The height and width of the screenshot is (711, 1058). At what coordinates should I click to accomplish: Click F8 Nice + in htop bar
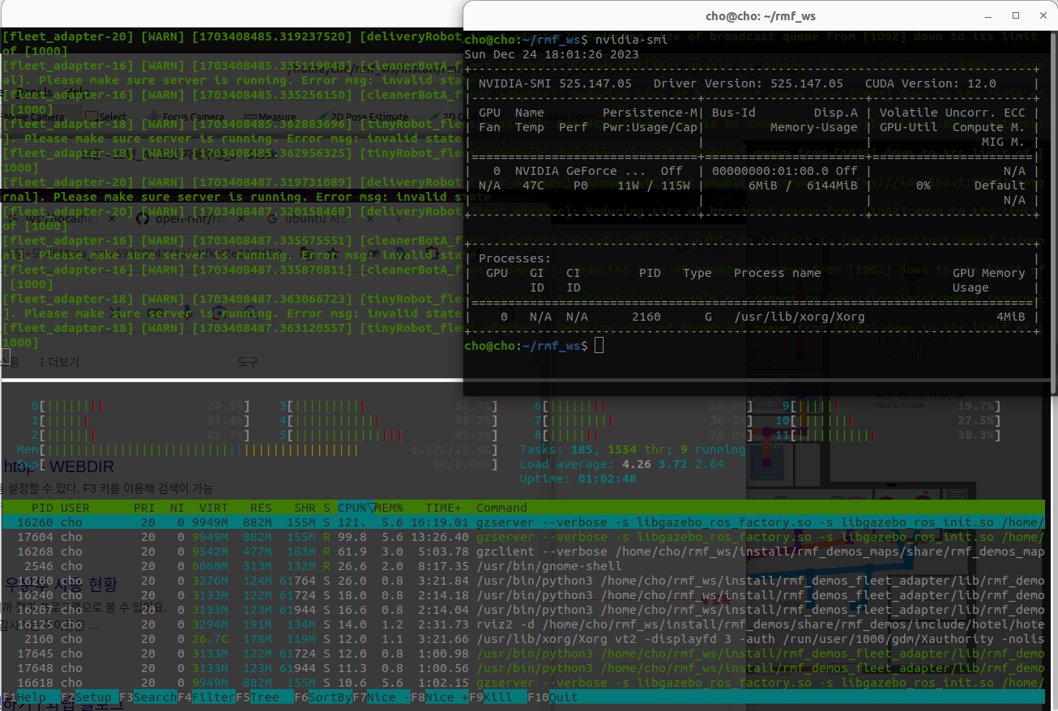pyautogui.click(x=440, y=697)
